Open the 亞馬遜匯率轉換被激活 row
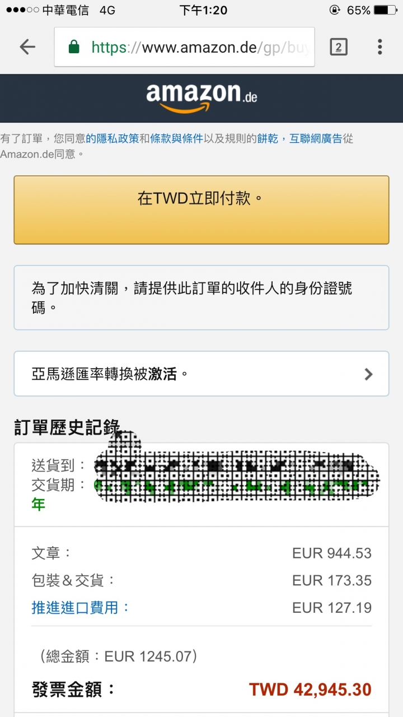The width and height of the screenshot is (403, 717). 201,374
